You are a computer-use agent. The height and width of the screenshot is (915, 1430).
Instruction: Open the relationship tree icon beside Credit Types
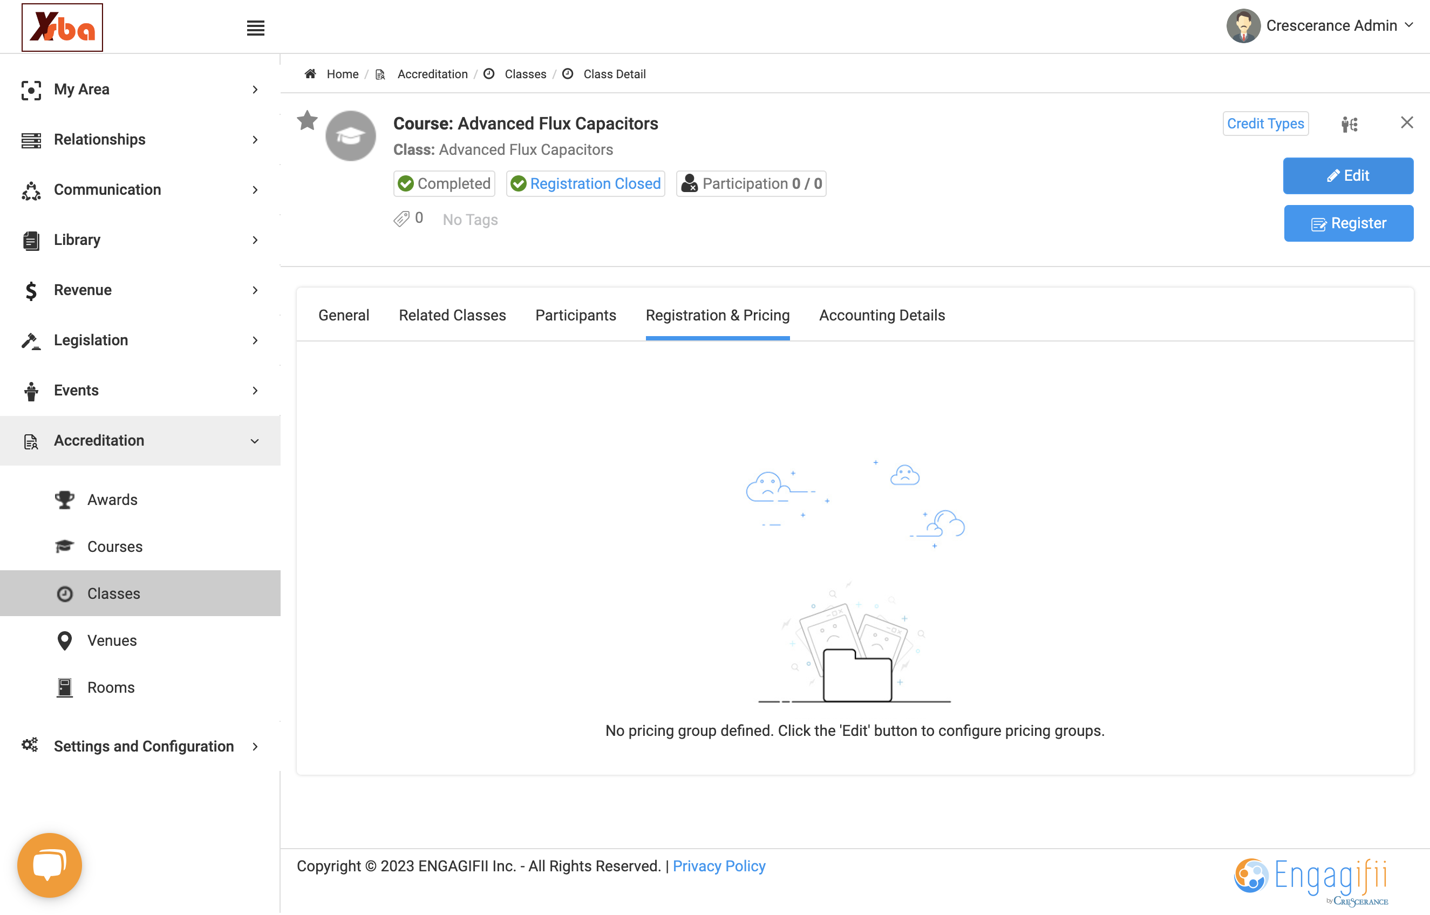point(1349,124)
